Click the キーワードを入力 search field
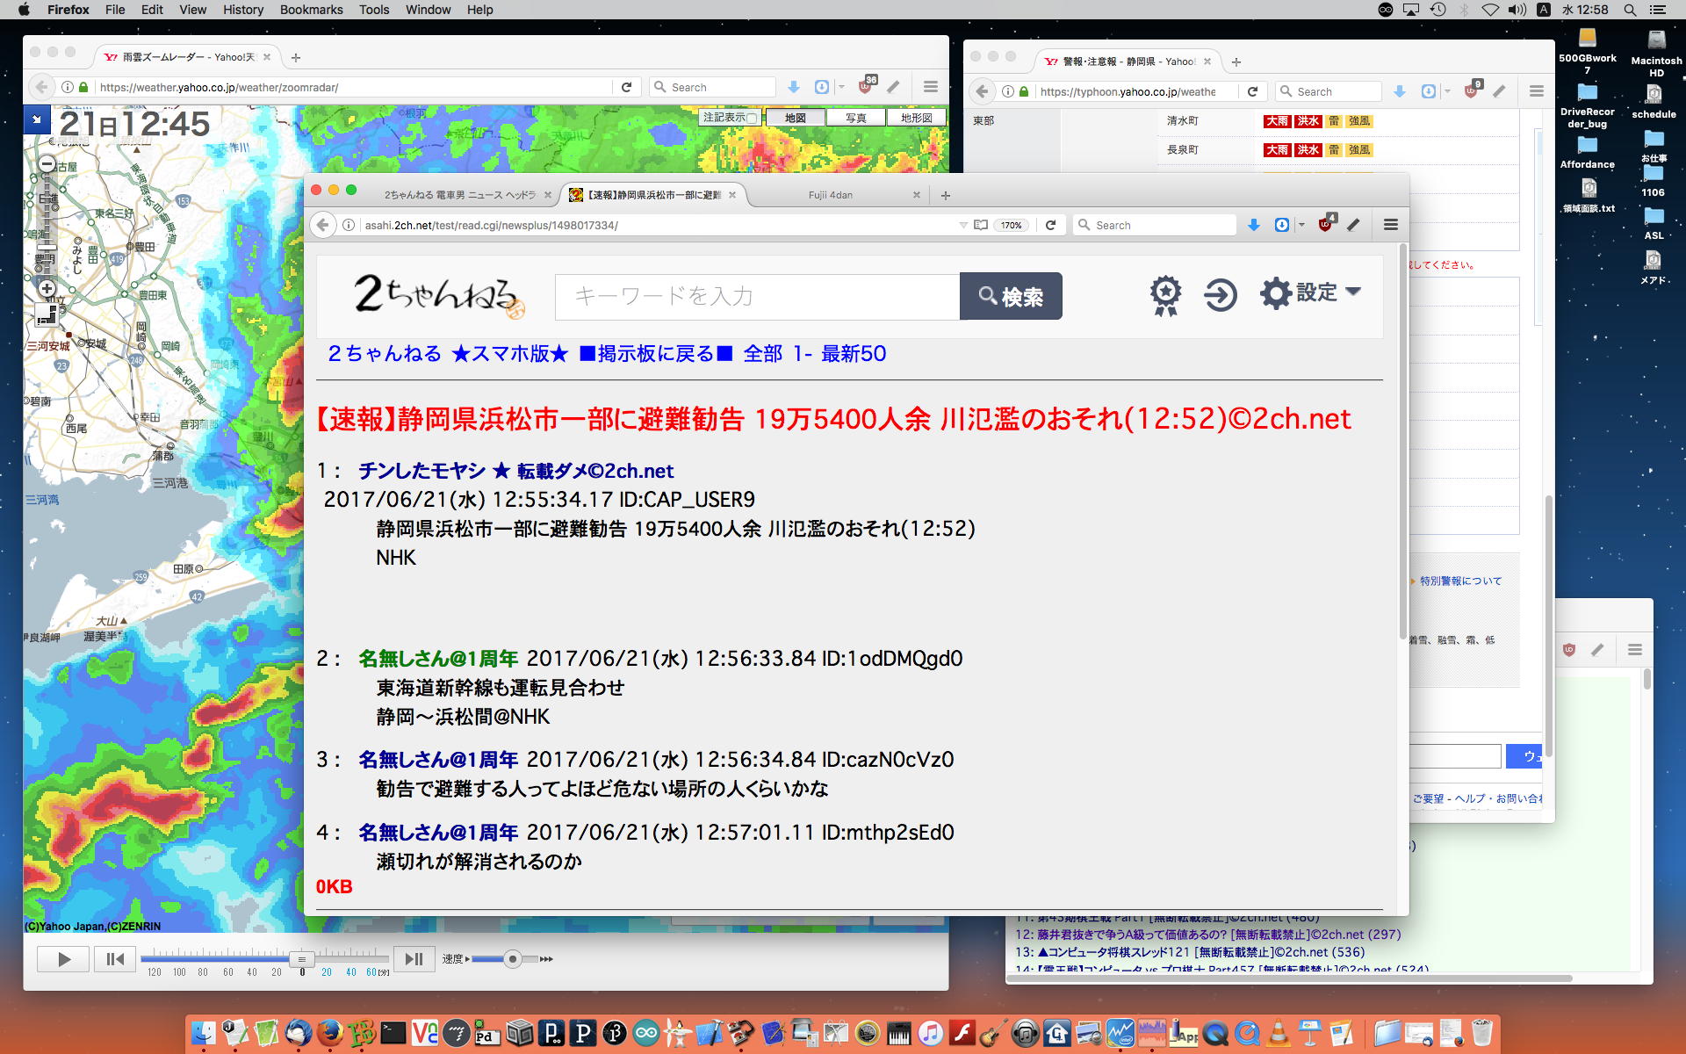1686x1054 pixels. [756, 296]
